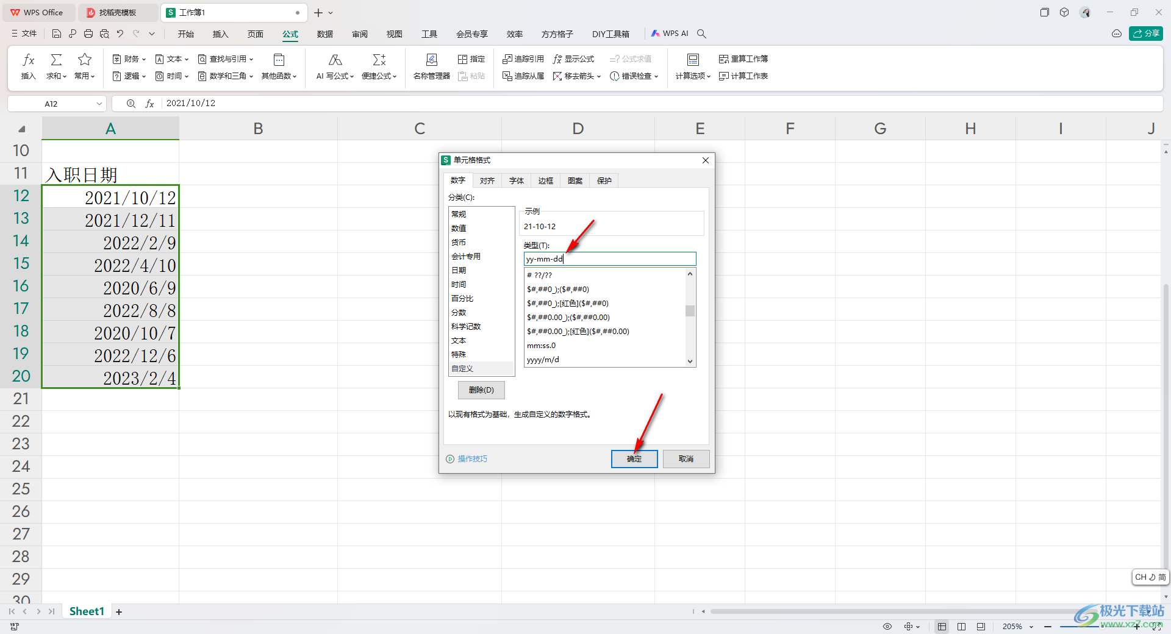Toggle eye protection mode in status bar
The height and width of the screenshot is (634, 1171).
point(887,627)
